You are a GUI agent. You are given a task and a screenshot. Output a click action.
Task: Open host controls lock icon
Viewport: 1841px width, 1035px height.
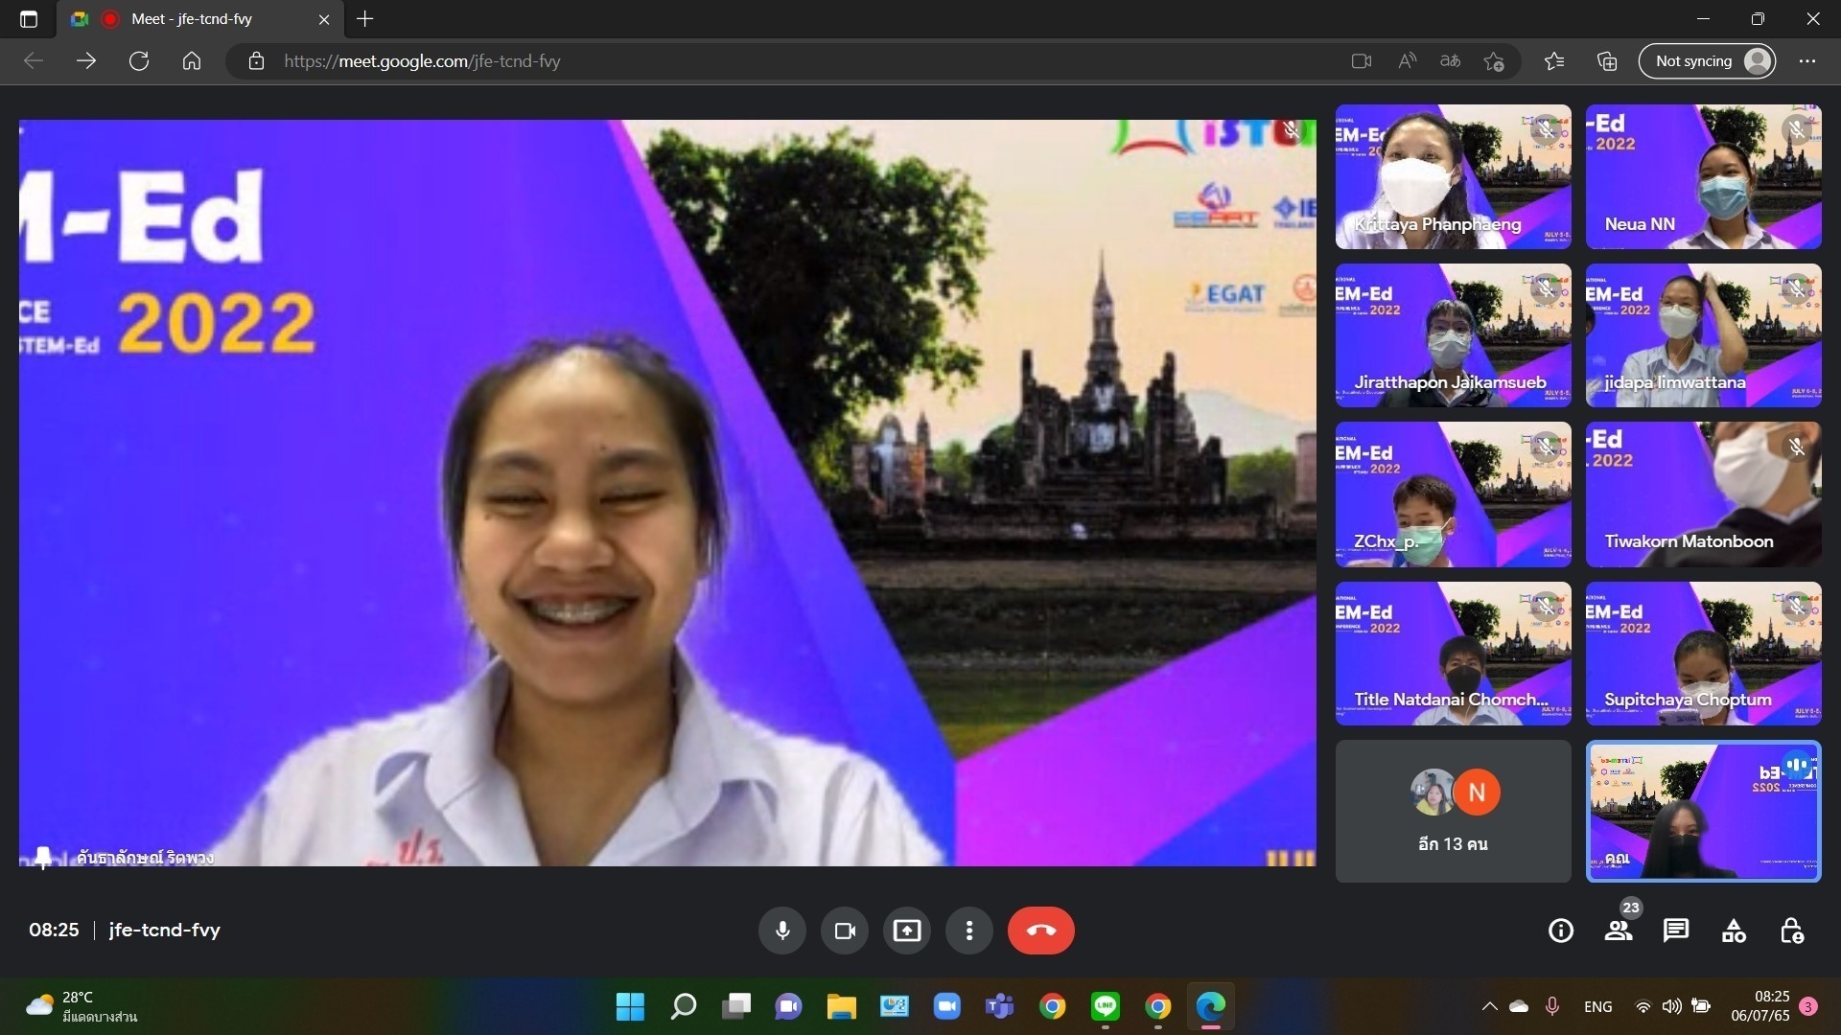point(1791,931)
